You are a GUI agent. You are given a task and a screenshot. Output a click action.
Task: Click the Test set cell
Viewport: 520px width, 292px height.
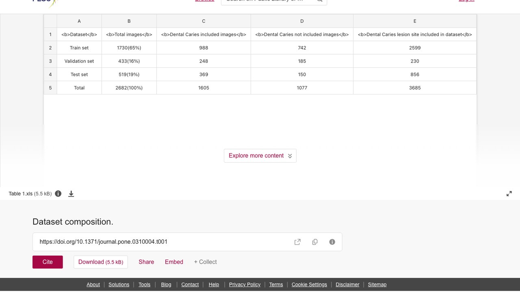pos(79,75)
